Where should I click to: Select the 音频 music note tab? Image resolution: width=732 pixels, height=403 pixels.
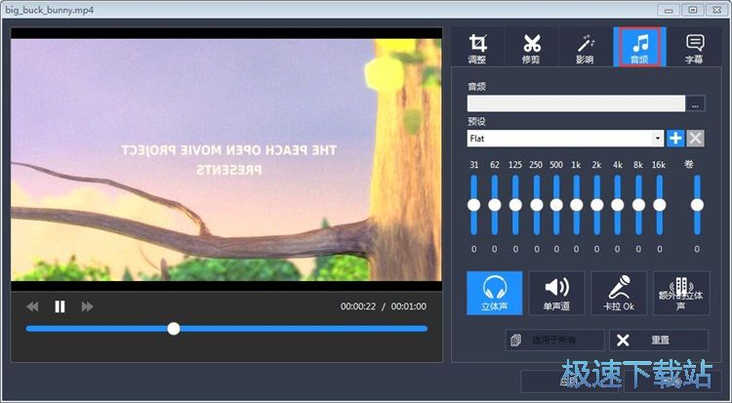coord(639,47)
